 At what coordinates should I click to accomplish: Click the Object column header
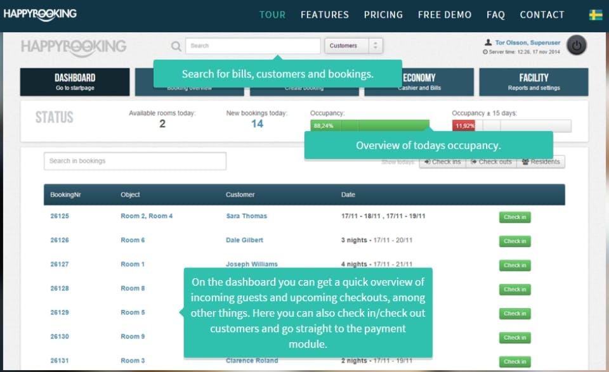(130, 195)
